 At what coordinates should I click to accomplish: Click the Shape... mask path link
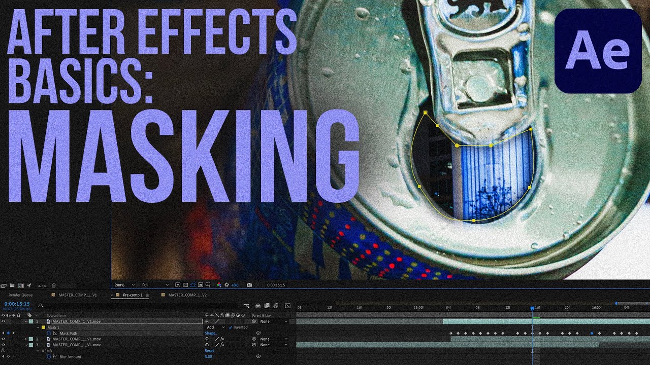[211, 333]
